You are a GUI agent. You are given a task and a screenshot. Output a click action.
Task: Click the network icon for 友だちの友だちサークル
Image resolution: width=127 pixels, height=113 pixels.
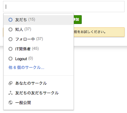point(10,93)
